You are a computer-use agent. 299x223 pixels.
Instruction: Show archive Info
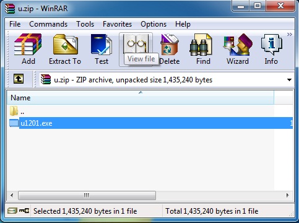271,50
